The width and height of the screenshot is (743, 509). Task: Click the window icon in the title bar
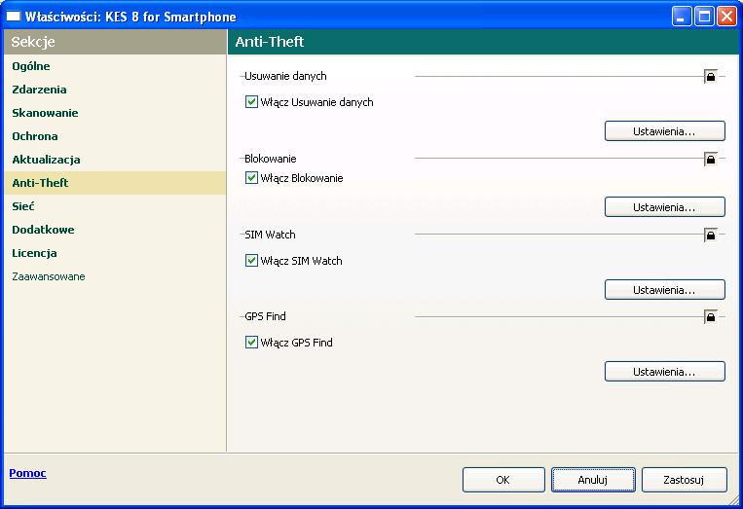pos(13,17)
